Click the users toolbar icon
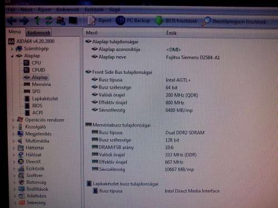 [61, 21]
